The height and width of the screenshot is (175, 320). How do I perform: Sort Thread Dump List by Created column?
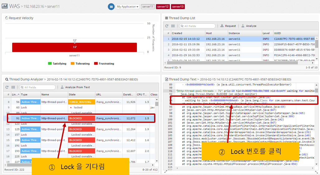187,33
